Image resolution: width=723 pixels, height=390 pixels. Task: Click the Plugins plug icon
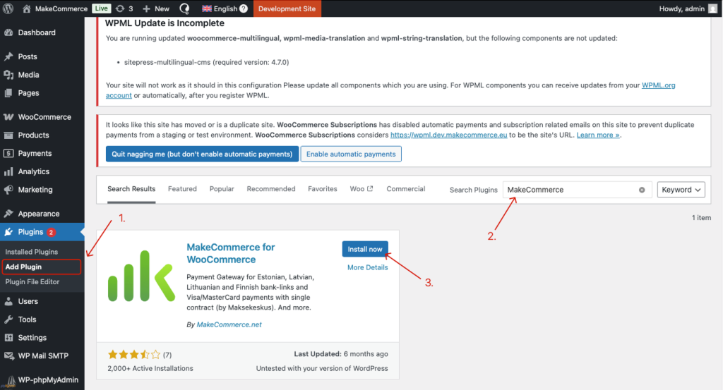[8, 232]
